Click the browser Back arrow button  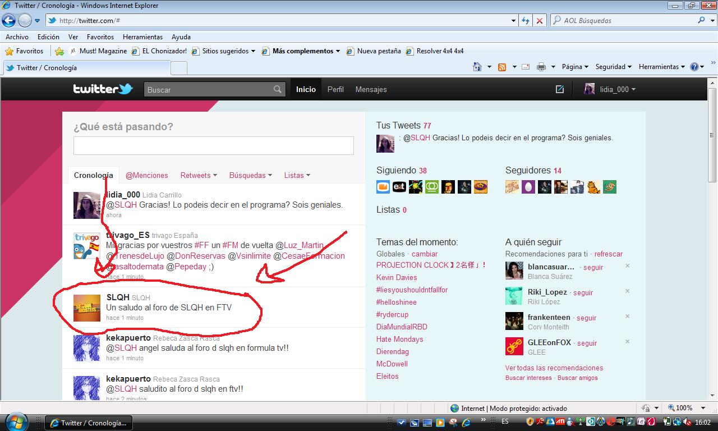pyautogui.click(x=9, y=21)
